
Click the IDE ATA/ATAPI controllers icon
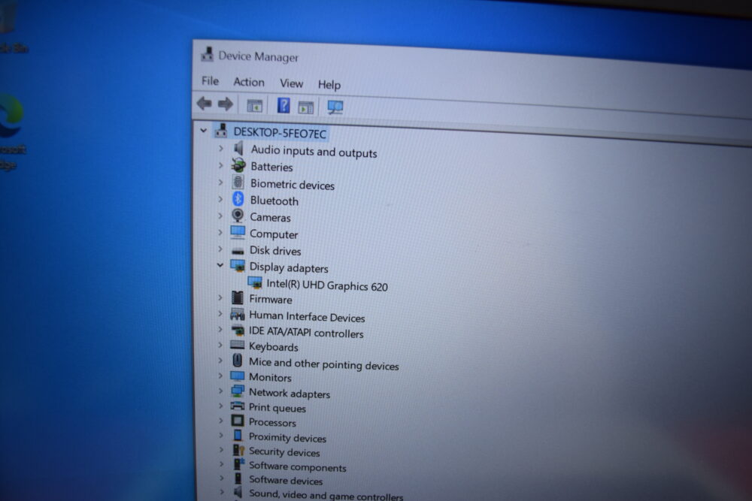click(x=238, y=330)
